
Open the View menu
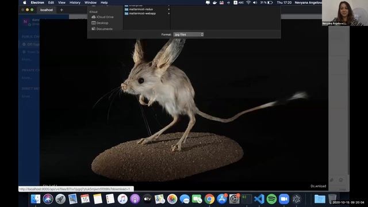pos(62,2)
